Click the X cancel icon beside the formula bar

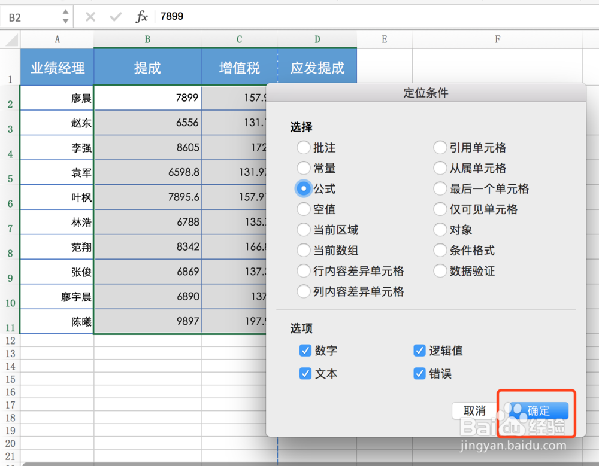point(90,16)
